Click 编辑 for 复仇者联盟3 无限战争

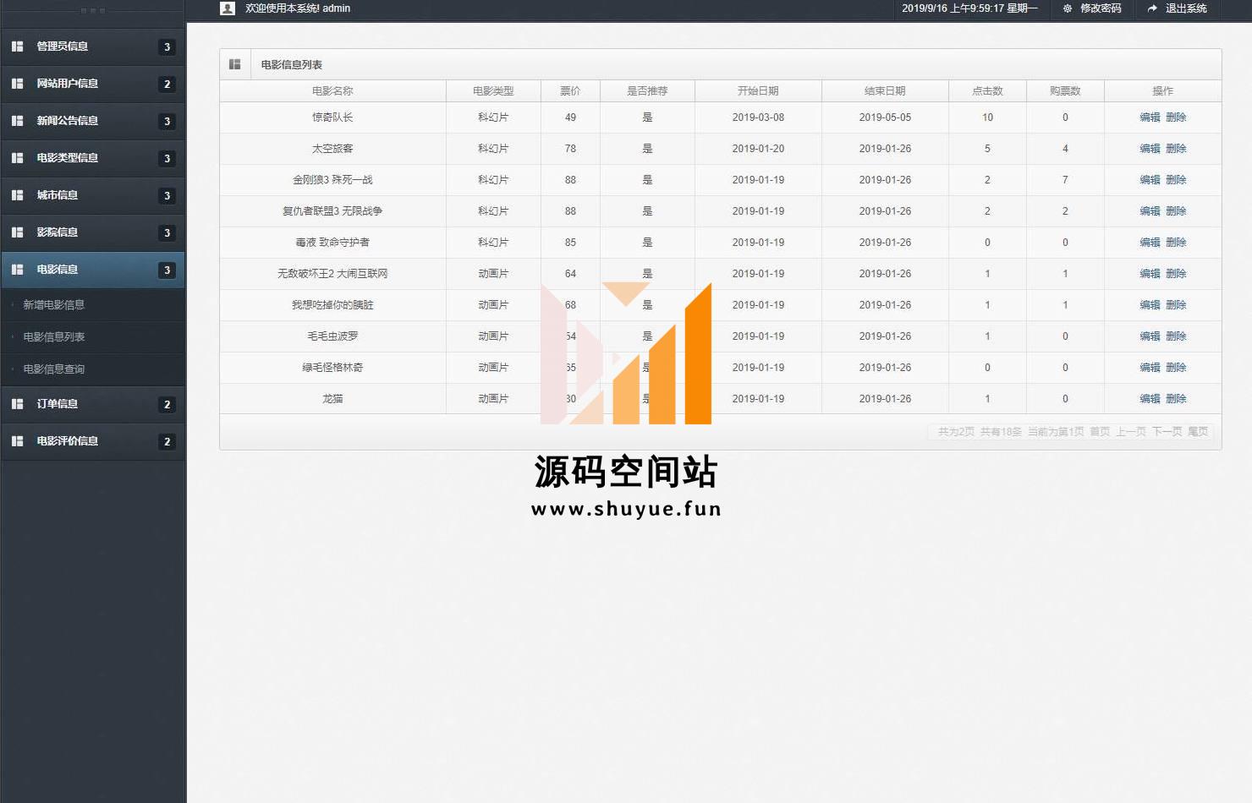click(x=1150, y=211)
